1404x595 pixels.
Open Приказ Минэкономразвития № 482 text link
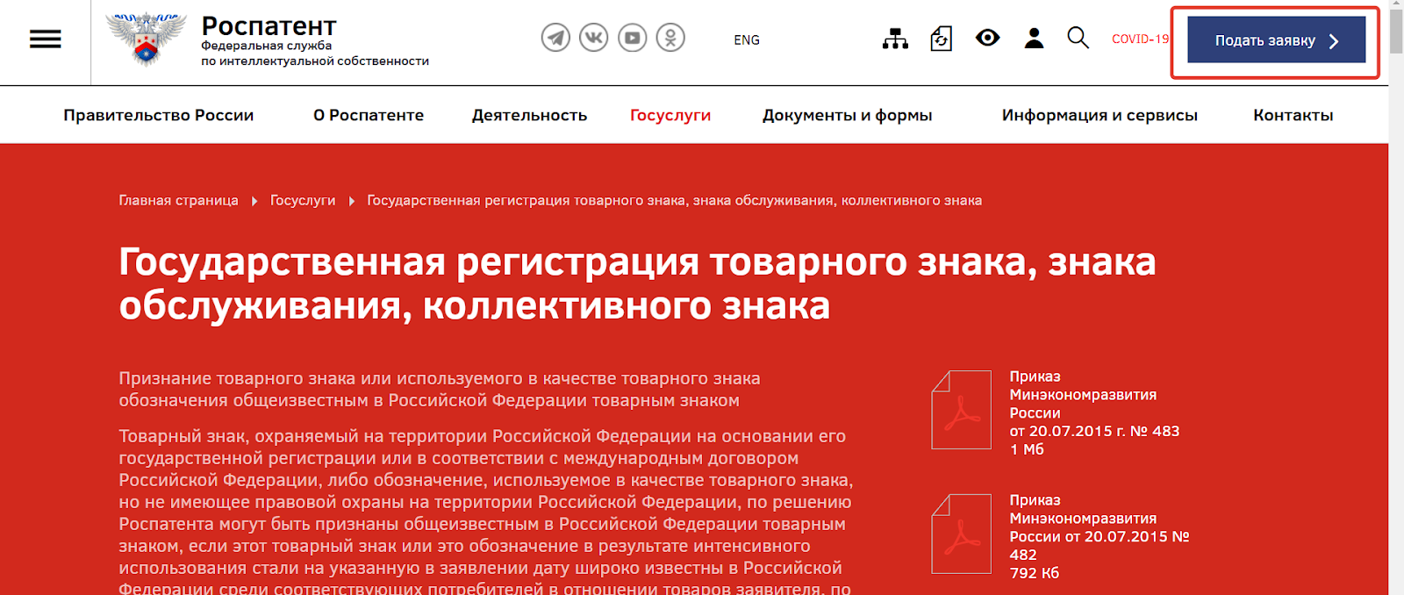(1100, 536)
